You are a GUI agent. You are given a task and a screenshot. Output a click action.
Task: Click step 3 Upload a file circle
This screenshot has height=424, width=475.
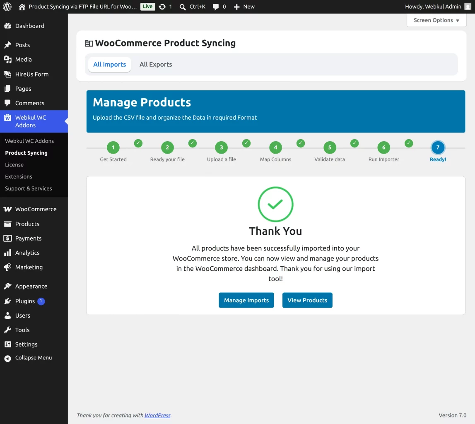click(x=222, y=147)
